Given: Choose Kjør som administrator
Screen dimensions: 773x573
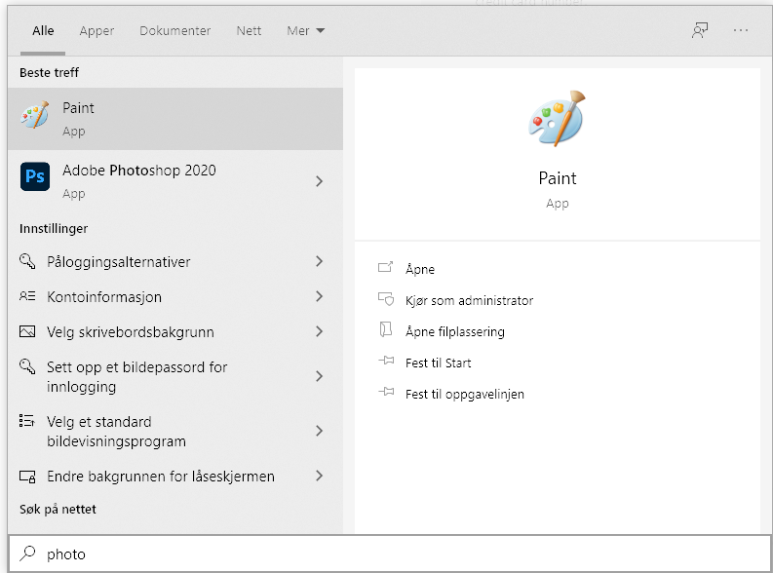Looking at the screenshot, I should [x=469, y=300].
